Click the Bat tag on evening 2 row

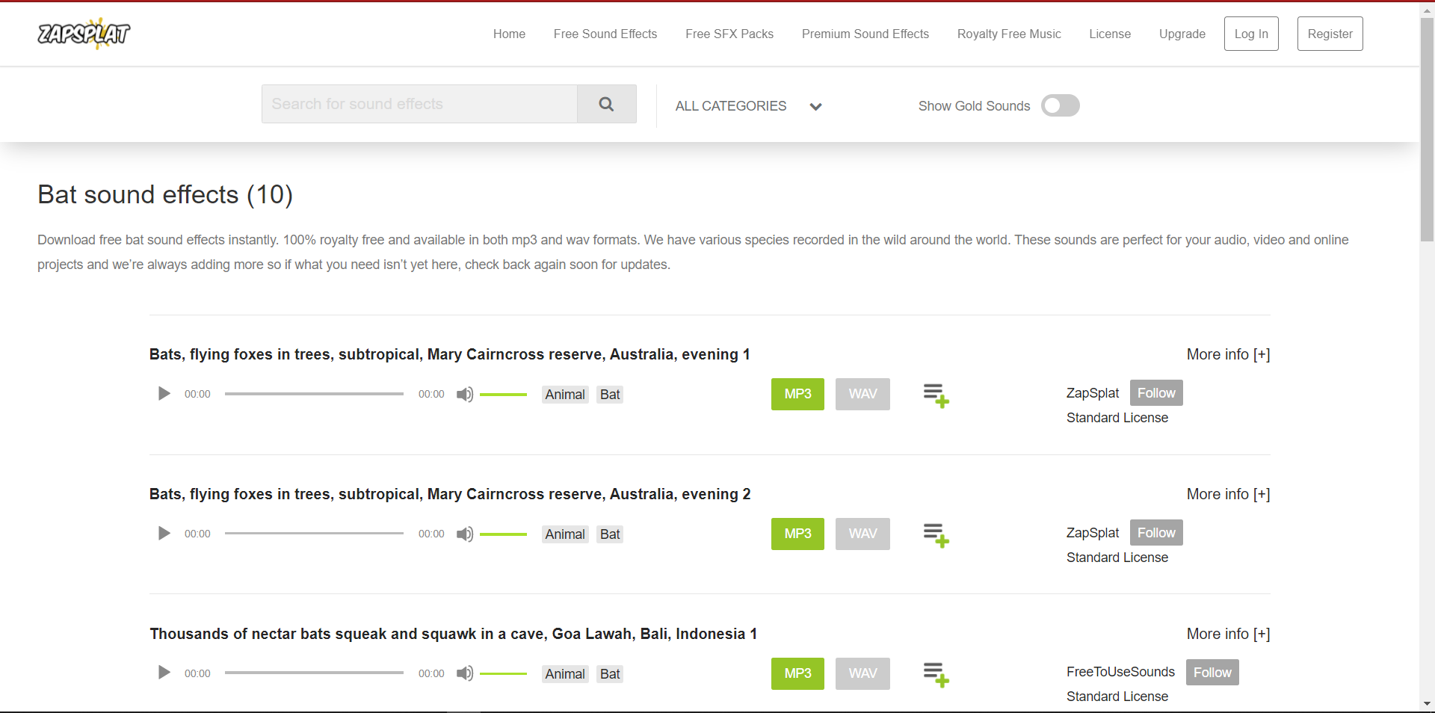(610, 534)
